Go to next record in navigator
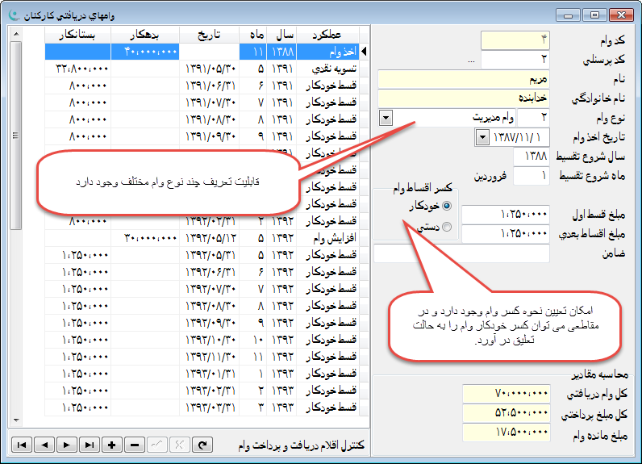 pos(67,445)
